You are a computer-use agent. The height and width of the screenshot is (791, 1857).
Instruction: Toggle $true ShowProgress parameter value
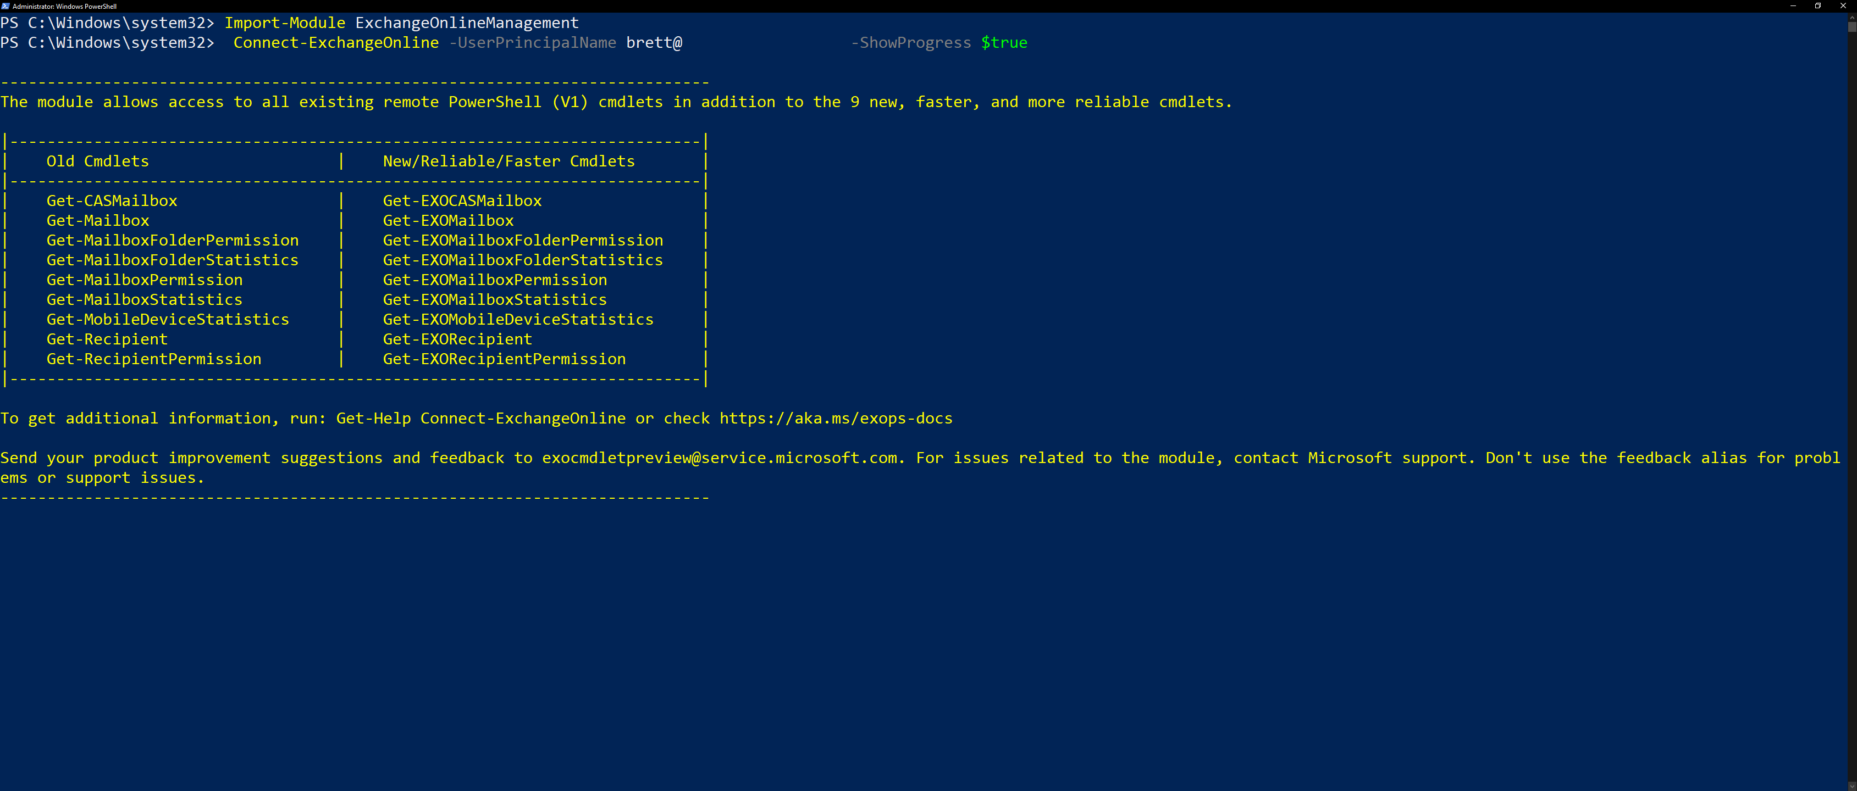(1005, 43)
